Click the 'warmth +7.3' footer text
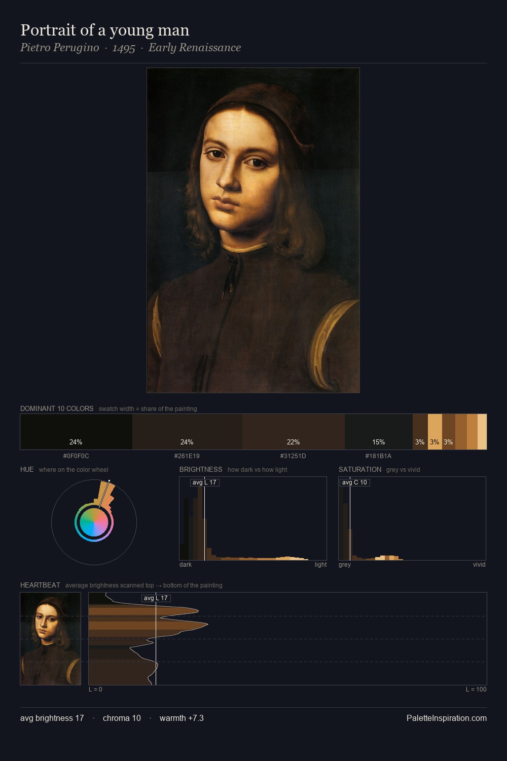 (182, 718)
